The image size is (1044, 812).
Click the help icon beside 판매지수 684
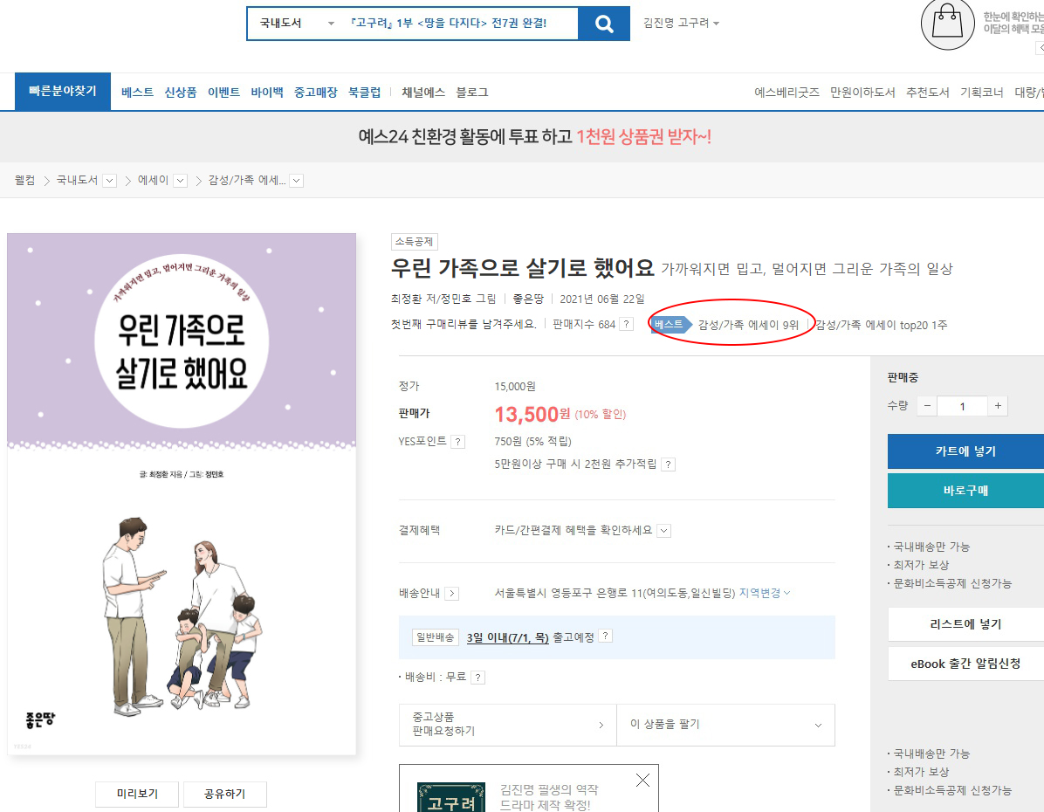[x=626, y=325]
